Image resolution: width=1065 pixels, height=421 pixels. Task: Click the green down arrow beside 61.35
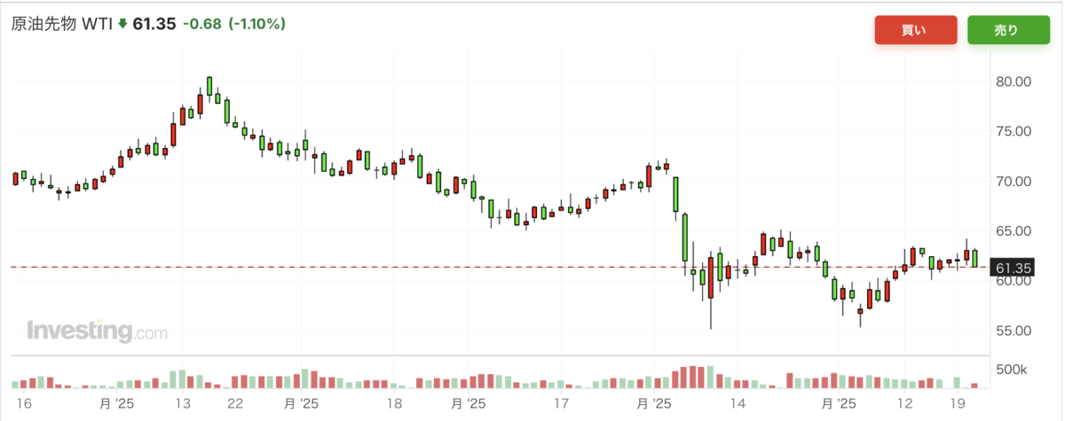click(x=122, y=25)
